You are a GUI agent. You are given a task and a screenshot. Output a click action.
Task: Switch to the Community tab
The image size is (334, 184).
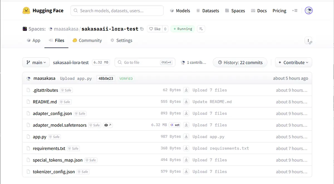[87, 40]
